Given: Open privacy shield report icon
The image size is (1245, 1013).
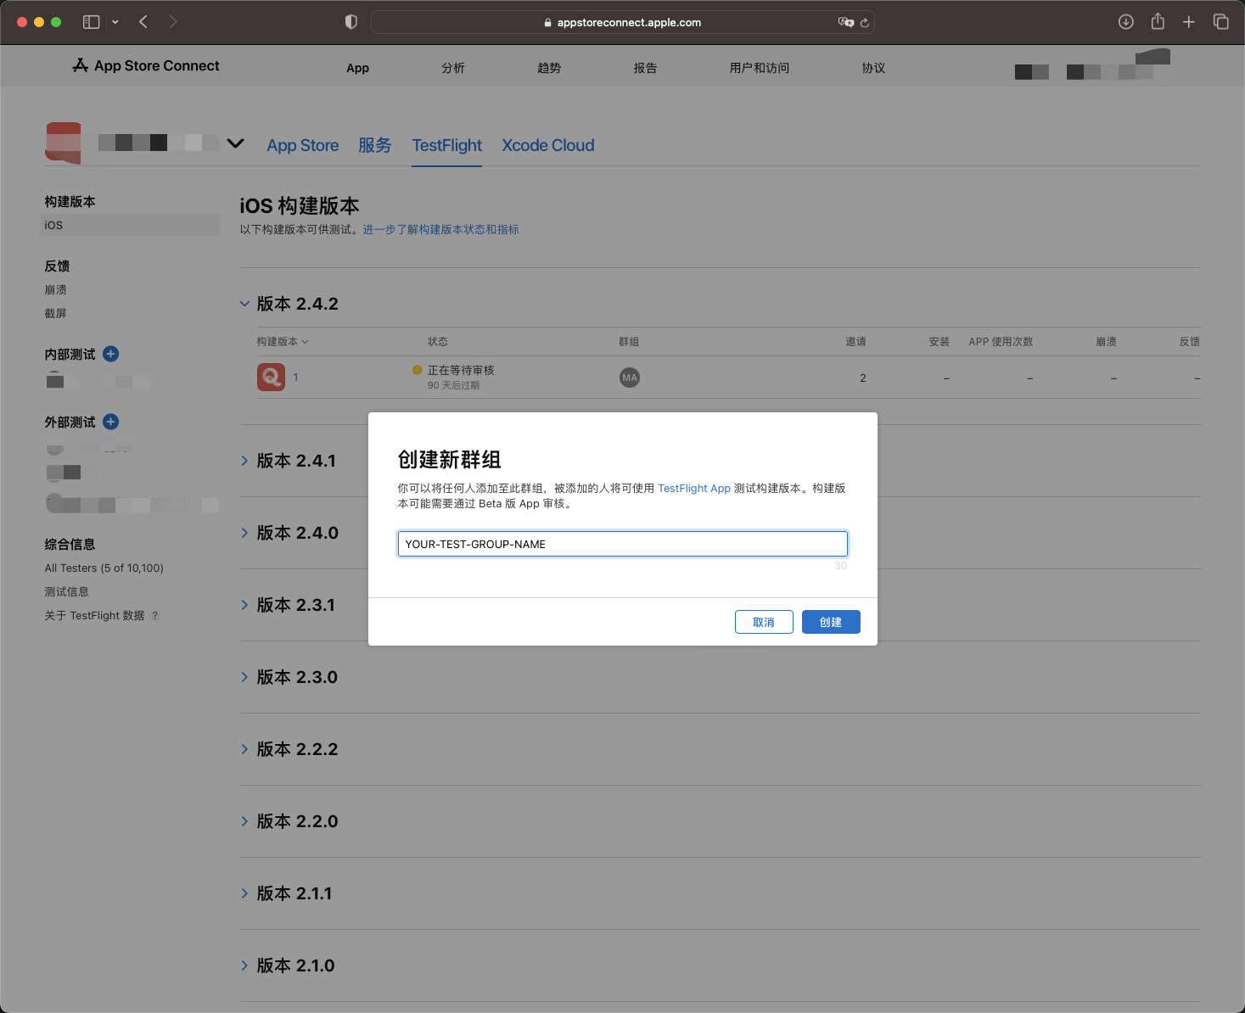Looking at the screenshot, I should (351, 22).
